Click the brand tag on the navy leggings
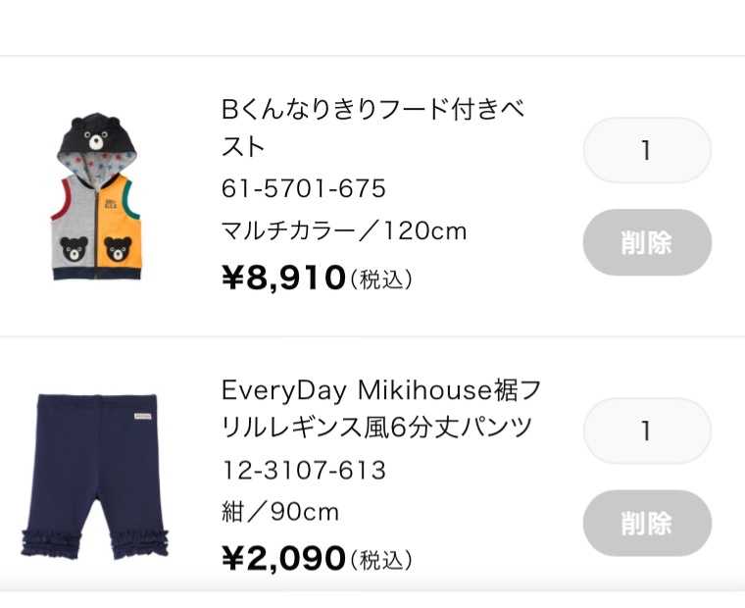The height and width of the screenshot is (608, 745). point(143,415)
